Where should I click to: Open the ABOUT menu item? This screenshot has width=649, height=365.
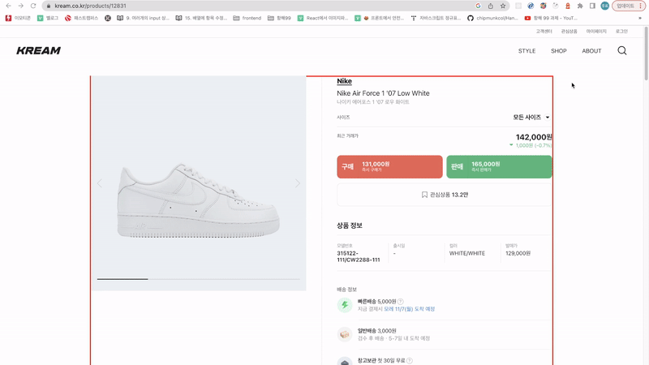(591, 51)
